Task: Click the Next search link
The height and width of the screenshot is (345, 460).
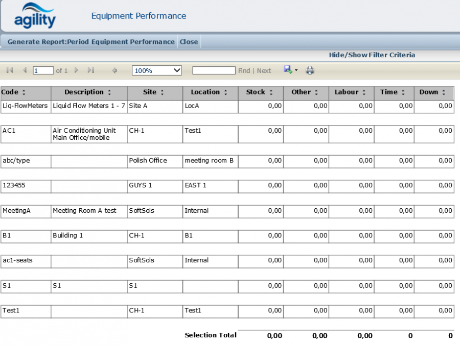Action: [x=264, y=70]
